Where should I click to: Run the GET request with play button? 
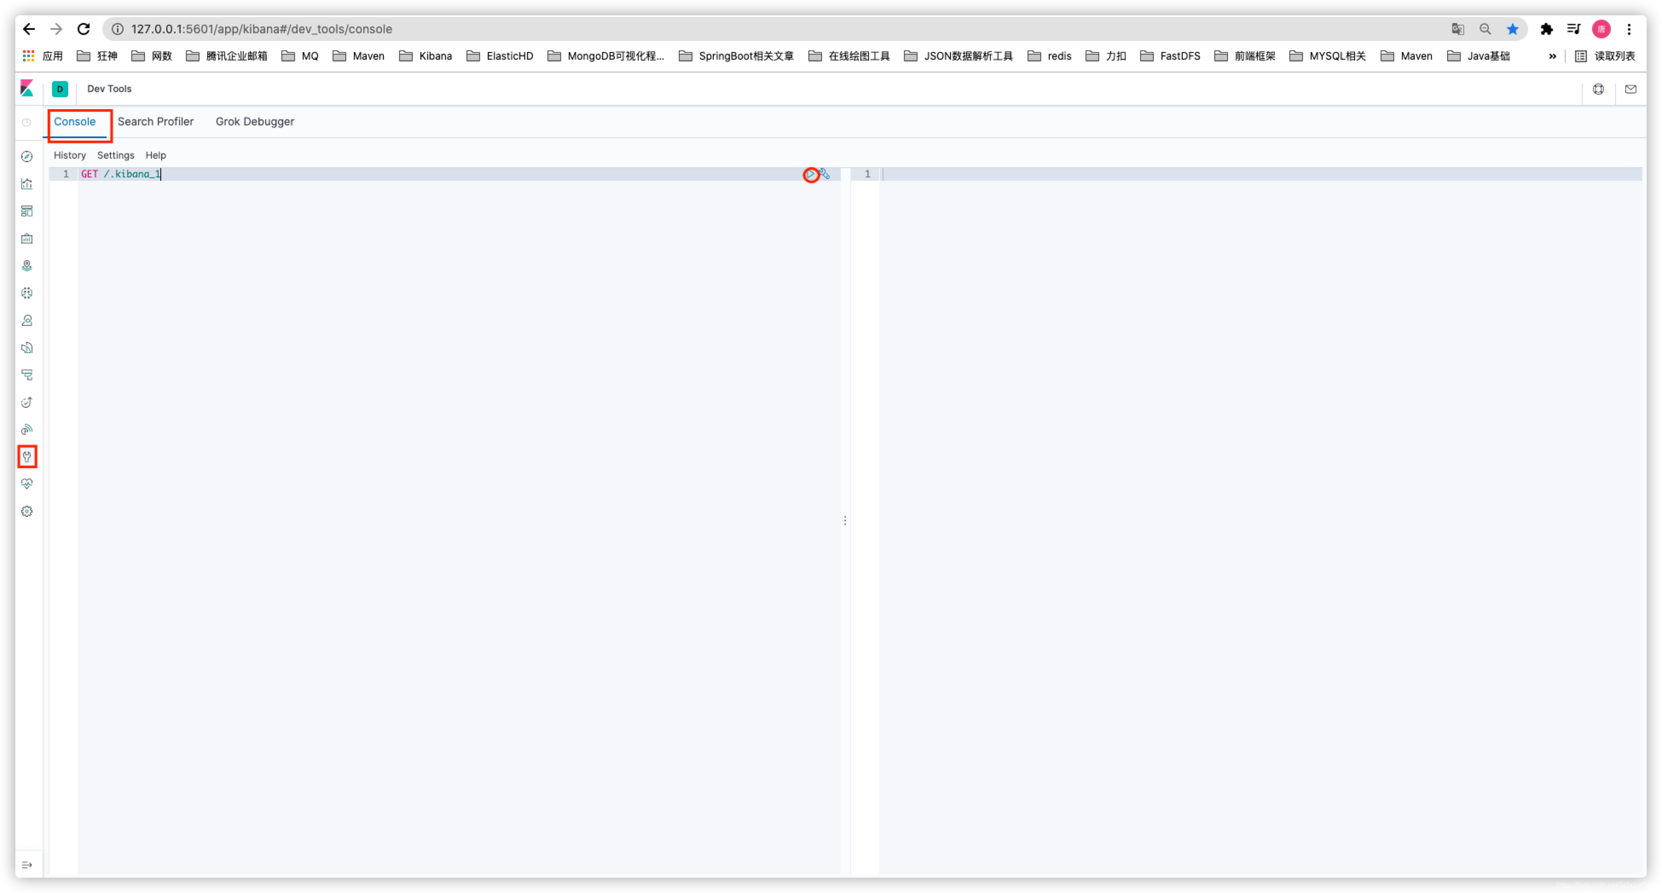811,174
